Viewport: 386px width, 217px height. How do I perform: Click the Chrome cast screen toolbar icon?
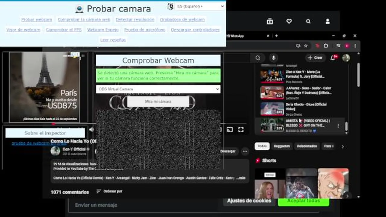coord(298,46)
